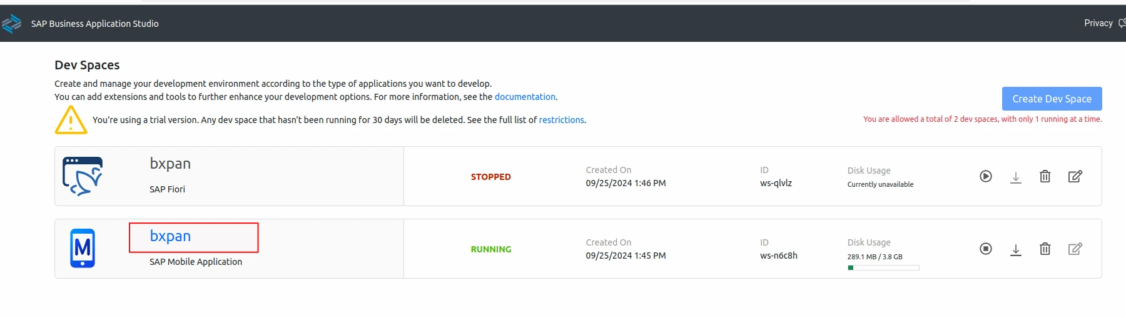Click the disk usage bar for ws-n6c8h
Viewport: 1126px width, 318px height.
pos(883,267)
